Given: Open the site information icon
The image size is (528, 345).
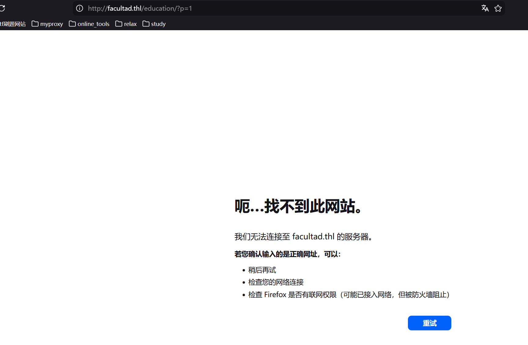Looking at the screenshot, I should coord(79,8).
